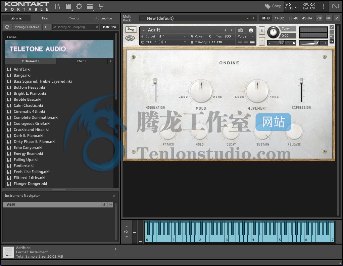The width and height of the screenshot is (343, 266).
Task: Show the Instruments list tab
Action: tap(30, 61)
